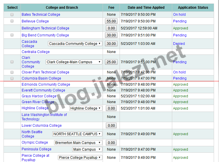Viewport: 219px width, 162px height.
Task: Follow the Everett Community College link
Action: click(x=43, y=90)
